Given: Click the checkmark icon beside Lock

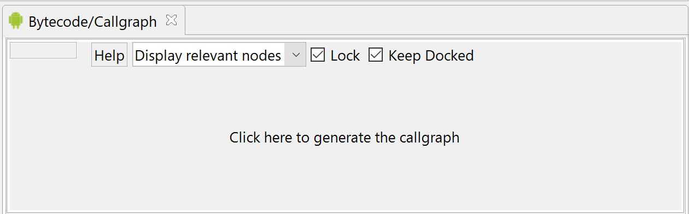Looking at the screenshot, I should tap(318, 55).
